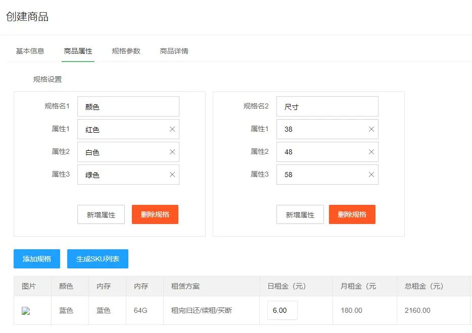This screenshot has width=472, height=333.
Task: Click 新增属性 under the 颜色 spec
Action: tap(101, 214)
